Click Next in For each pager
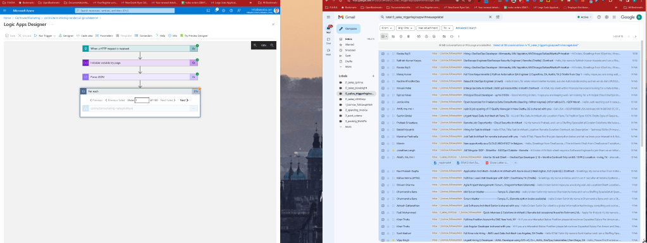 click(184, 100)
